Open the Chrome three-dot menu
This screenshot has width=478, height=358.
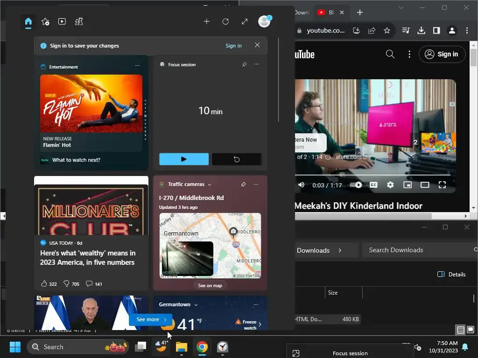467,30
